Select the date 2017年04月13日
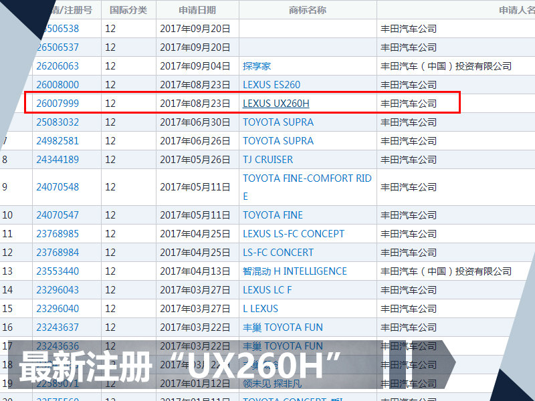 point(195,271)
